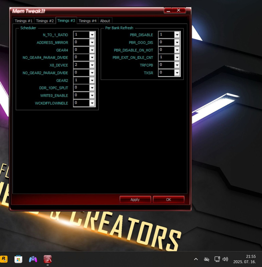Switch to the Timings #1 tab
Viewport: 262px width, 267px height.
click(23, 21)
